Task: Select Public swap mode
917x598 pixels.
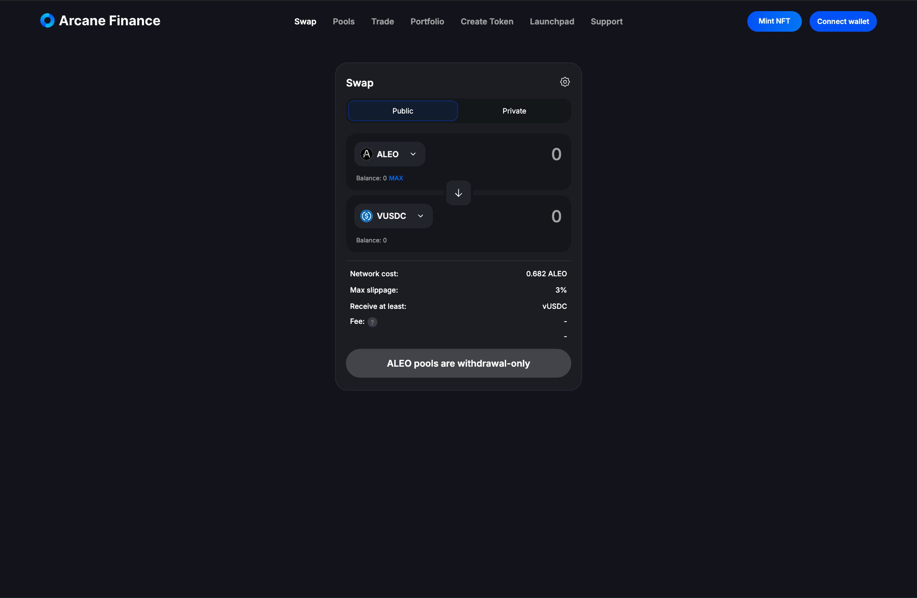Action: [x=403, y=111]
